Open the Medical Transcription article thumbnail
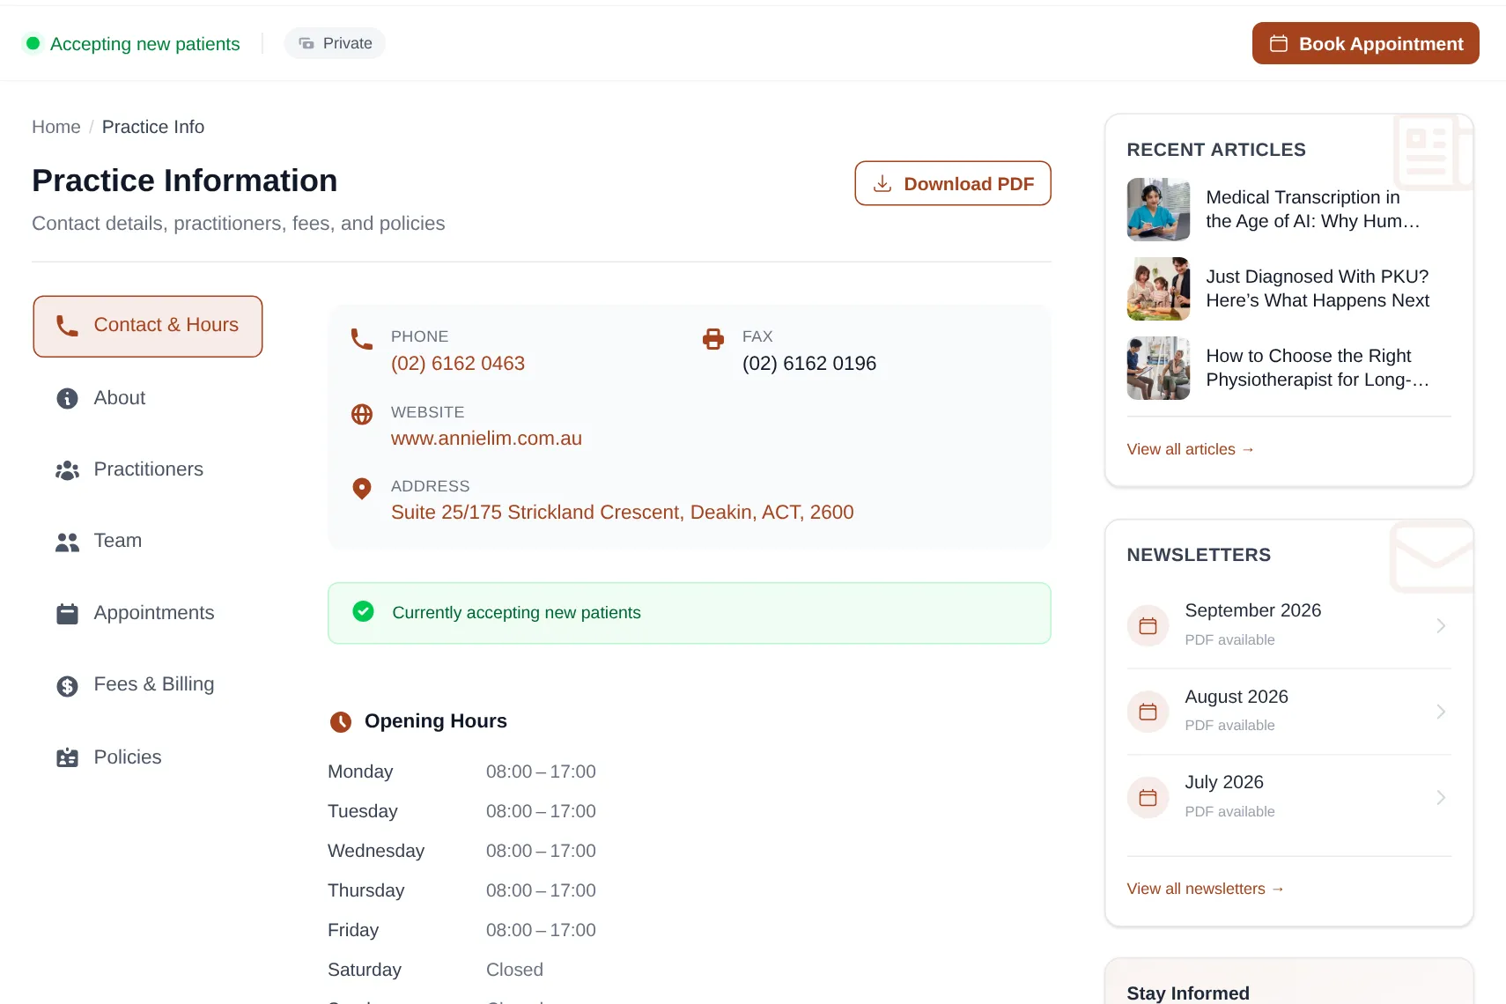1506x1004 pixels. 1158,210
